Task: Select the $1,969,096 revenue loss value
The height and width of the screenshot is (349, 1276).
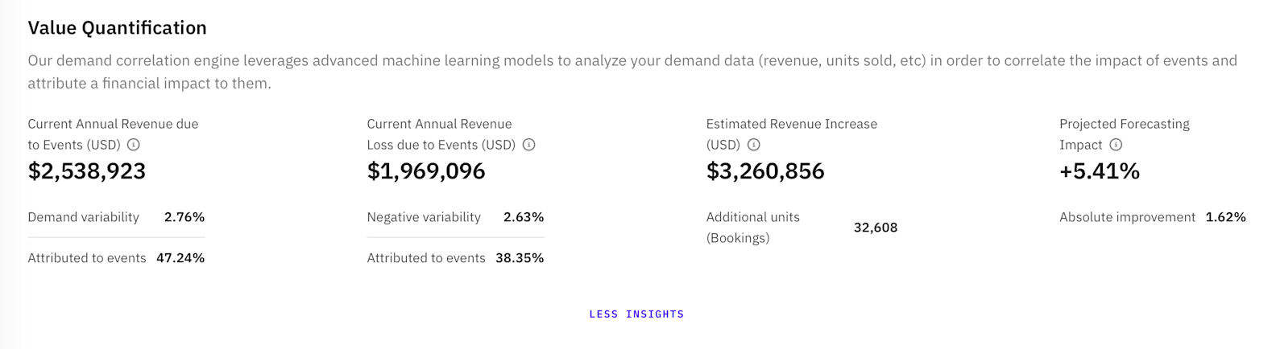Action: tap(426, 171)
